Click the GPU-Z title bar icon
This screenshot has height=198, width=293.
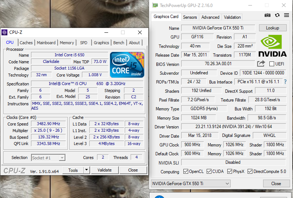(155, 5)
